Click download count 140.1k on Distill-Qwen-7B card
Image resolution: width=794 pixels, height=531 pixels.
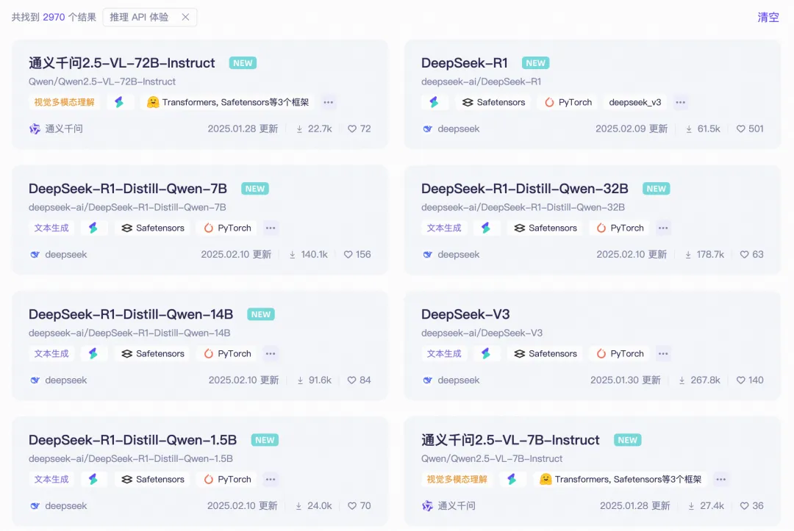click(308, 254)
